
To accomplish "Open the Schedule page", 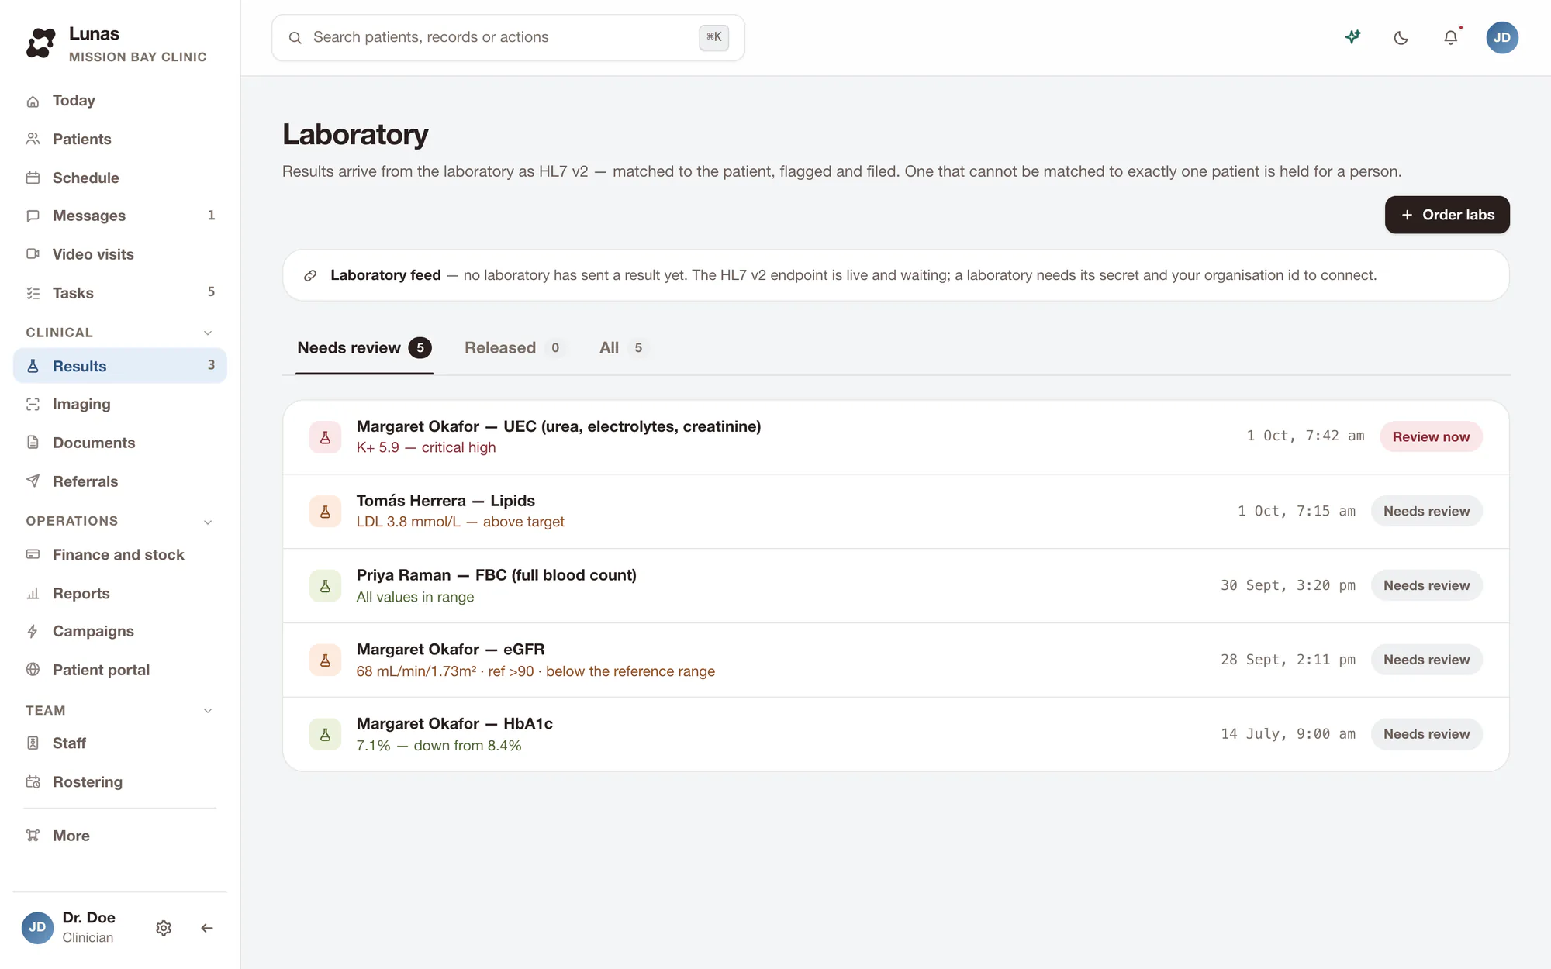I will (120, 178).
